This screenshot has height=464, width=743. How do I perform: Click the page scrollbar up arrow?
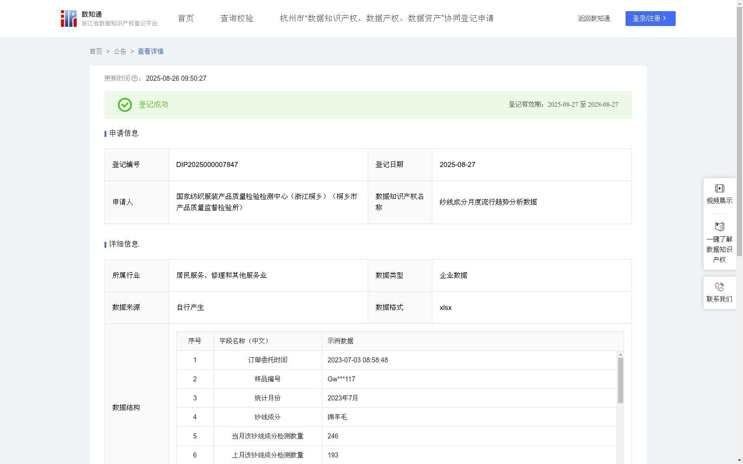click(x=739, y=3)
